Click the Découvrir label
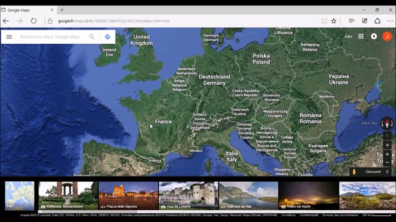The width and height of the screenshot is (396, 222). pyautogui.click(x=373, y=171)
